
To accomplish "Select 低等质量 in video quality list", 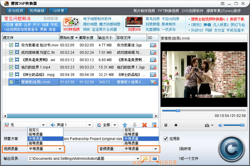I will [46, 134].
